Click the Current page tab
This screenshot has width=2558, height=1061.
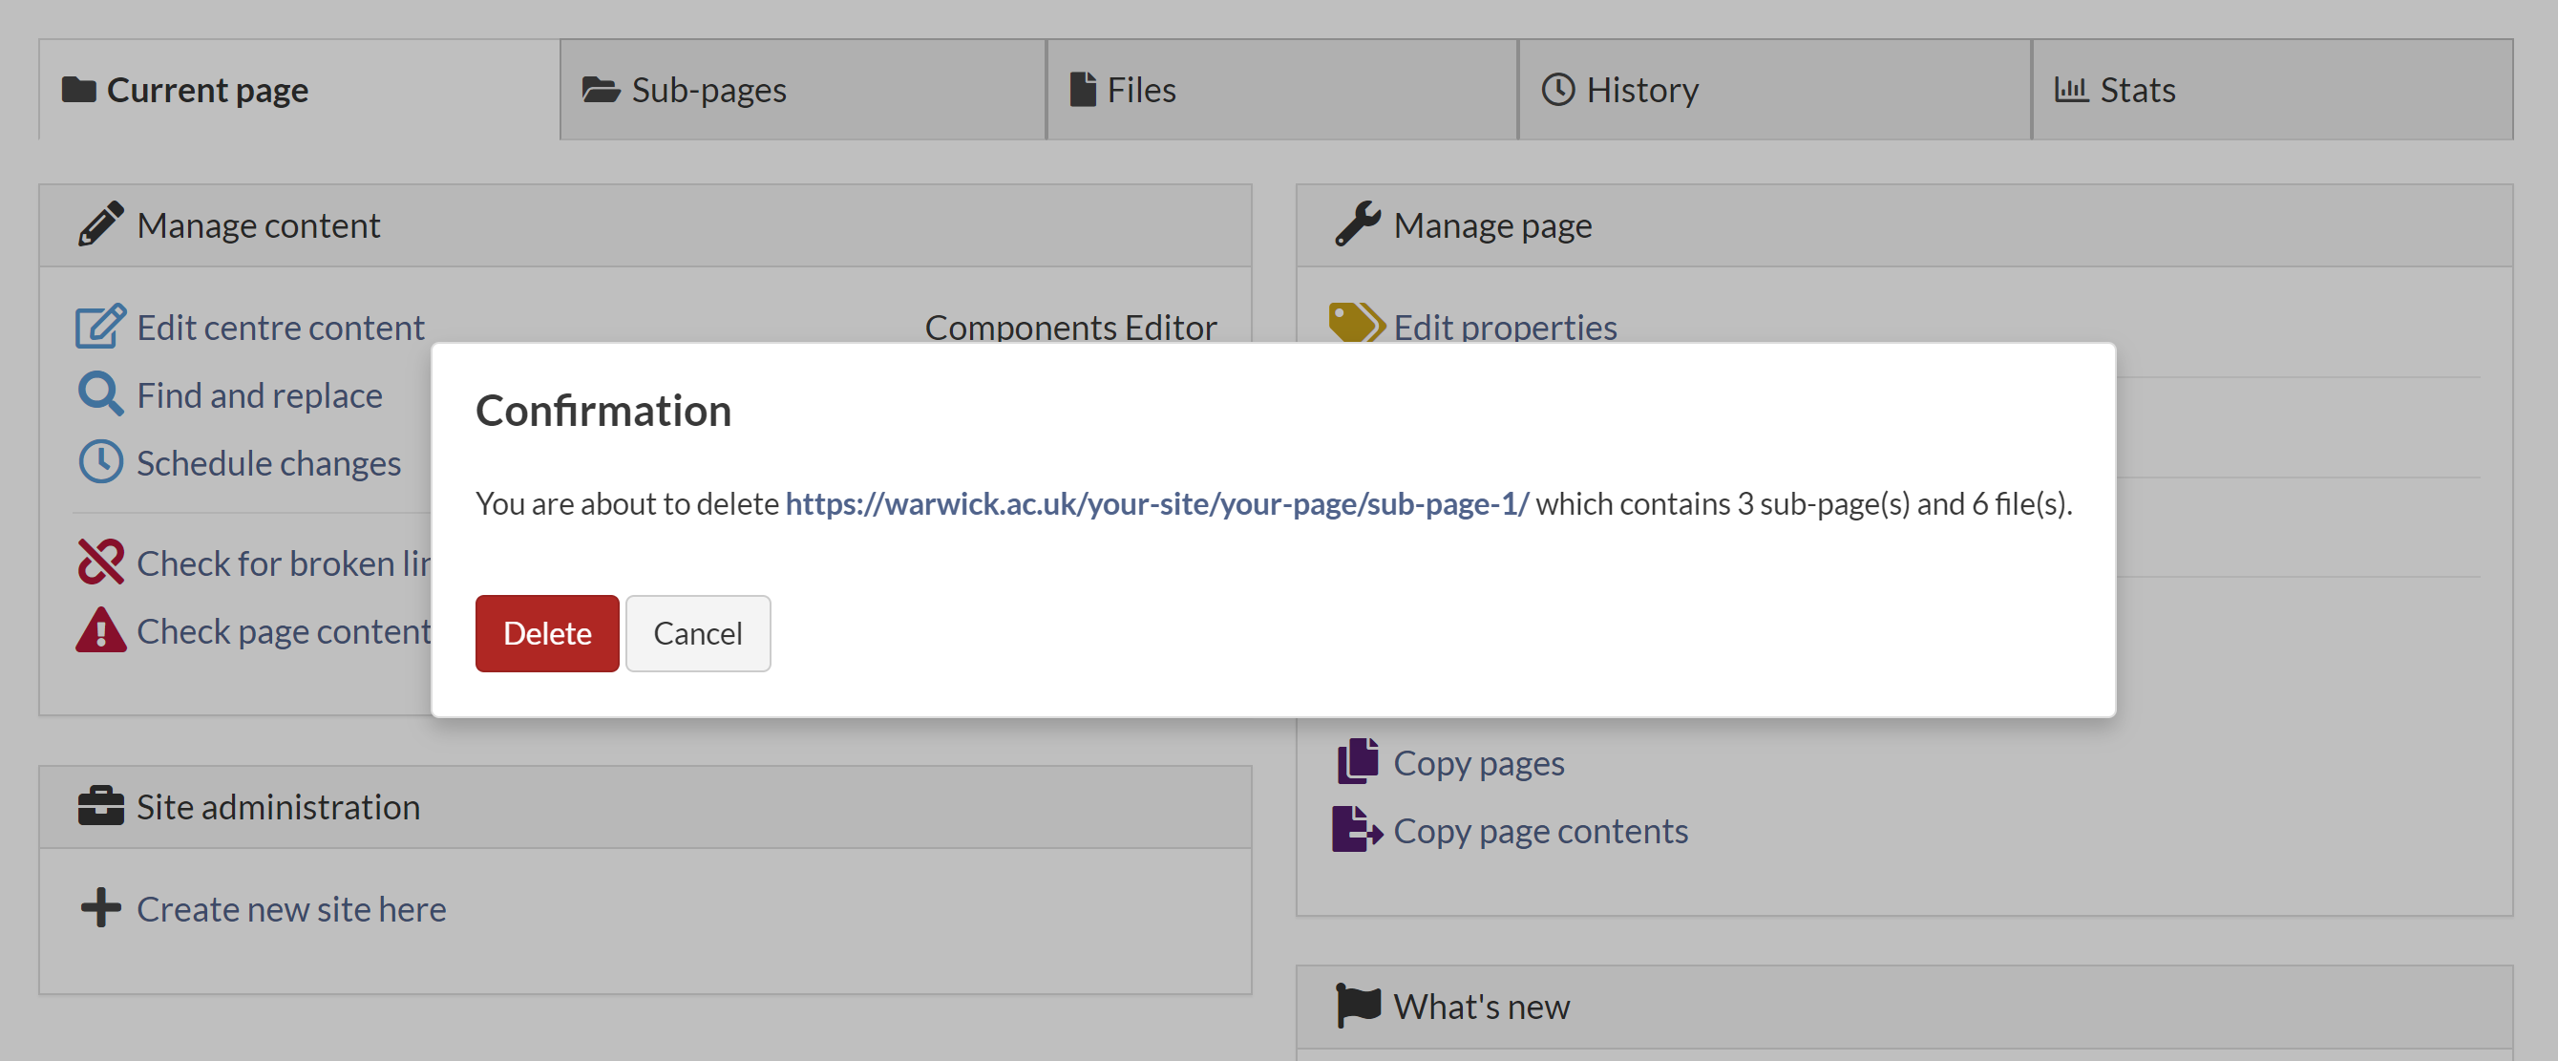point(206,91)
